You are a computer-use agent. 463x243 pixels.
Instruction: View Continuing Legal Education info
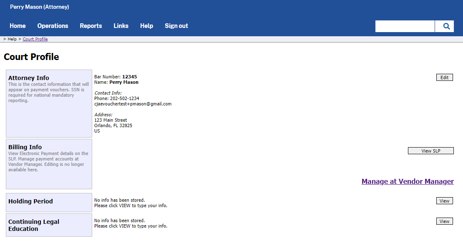click(x=444, y=221)
